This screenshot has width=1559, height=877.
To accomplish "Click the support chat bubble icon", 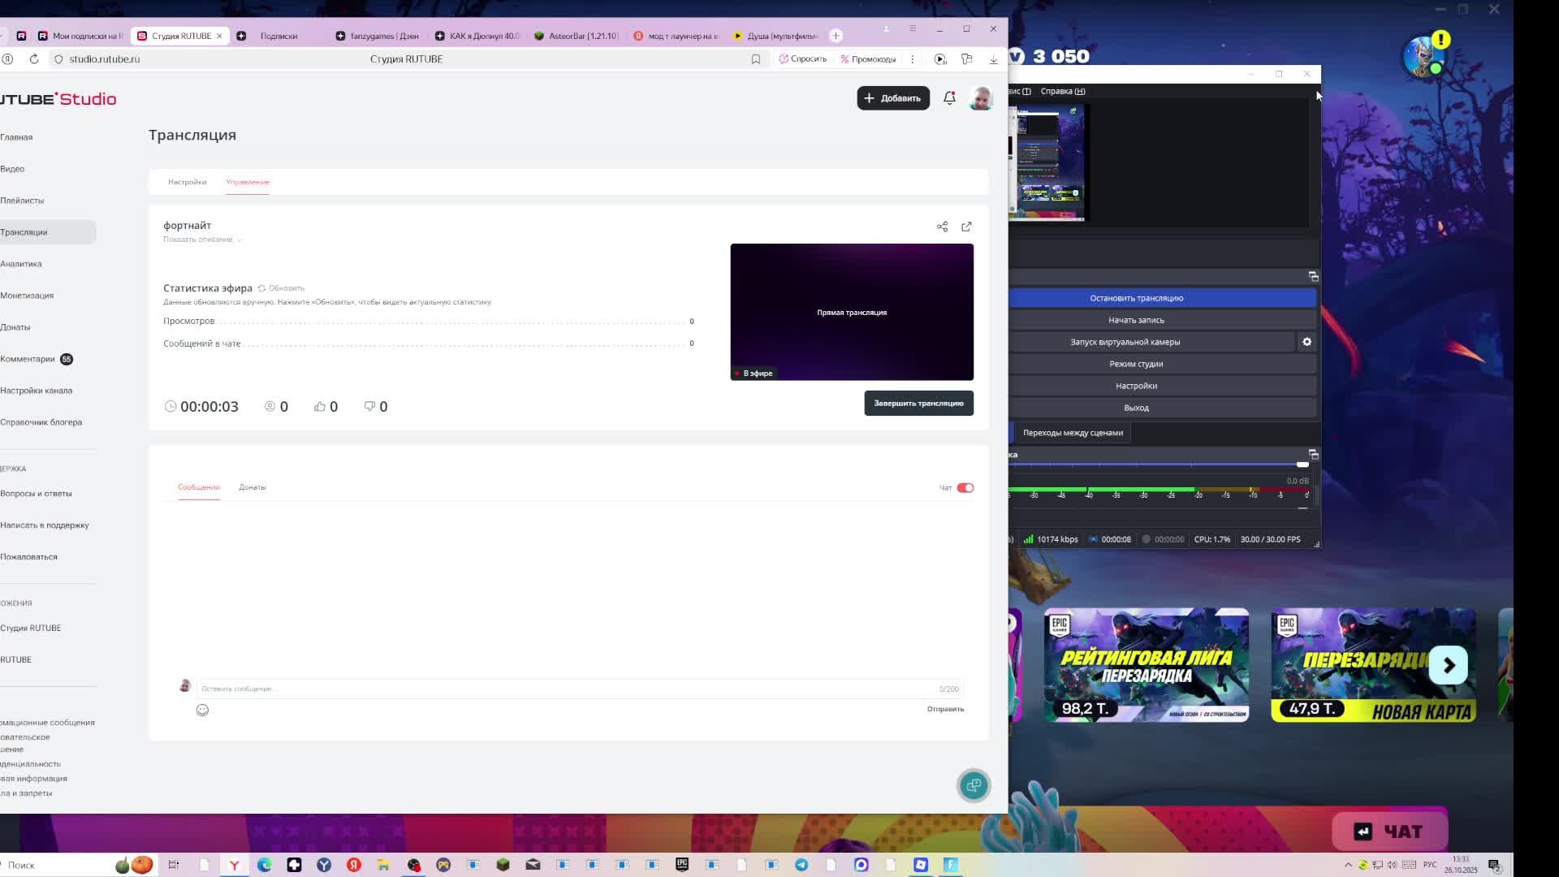I will click(x=974, y=785).
